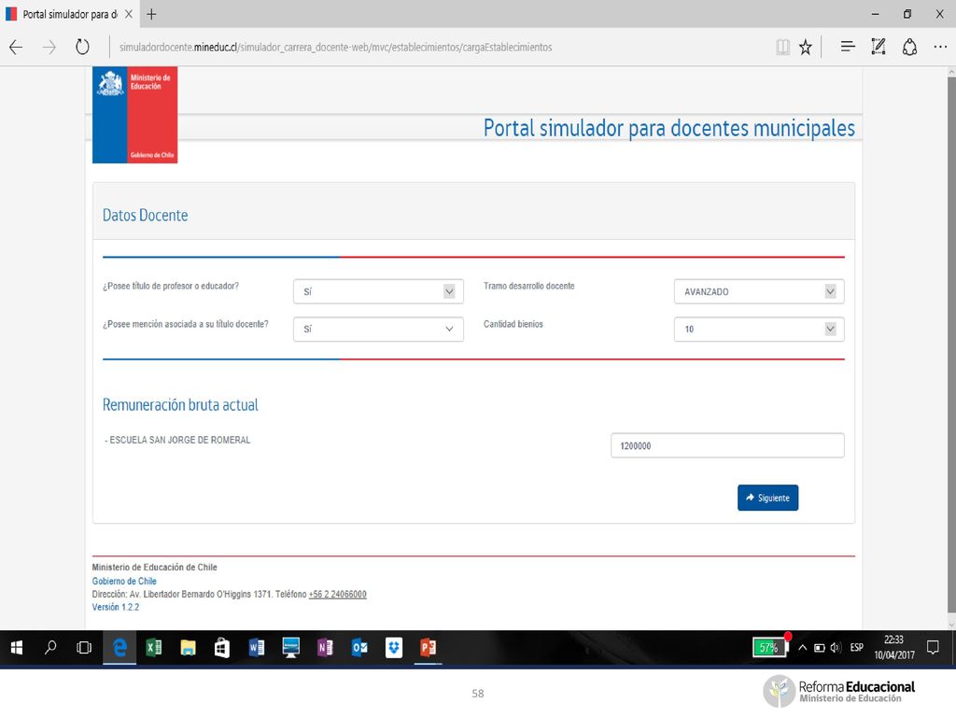Open clock showing 22:33 10/04/2017
The width and height of the screenshot is (956, 717).
pyautogui.click(x=893, y=648)
